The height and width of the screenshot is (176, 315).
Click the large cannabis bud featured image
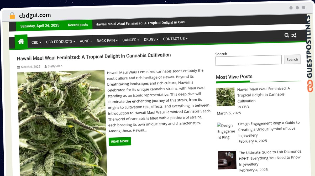coord(62,123)
